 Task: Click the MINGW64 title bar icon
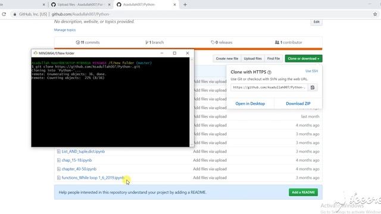click(x=36, y=53)
